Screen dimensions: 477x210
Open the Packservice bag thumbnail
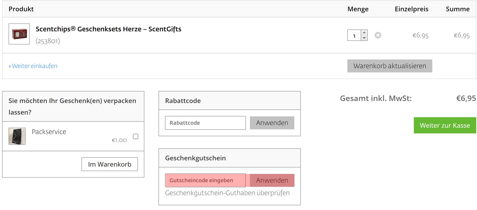pos(17,136)
